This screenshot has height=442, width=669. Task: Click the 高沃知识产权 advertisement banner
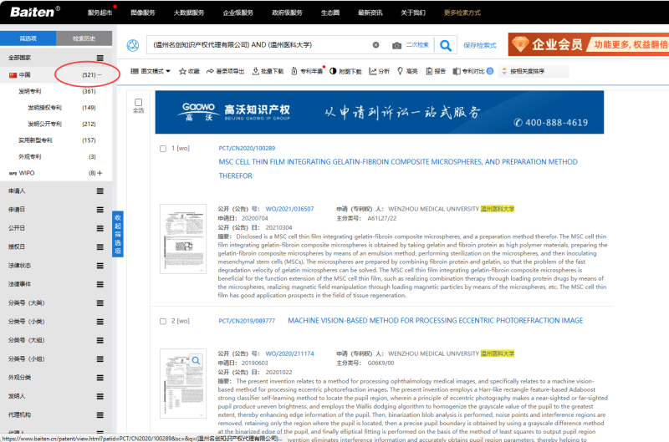coord(380,112)
